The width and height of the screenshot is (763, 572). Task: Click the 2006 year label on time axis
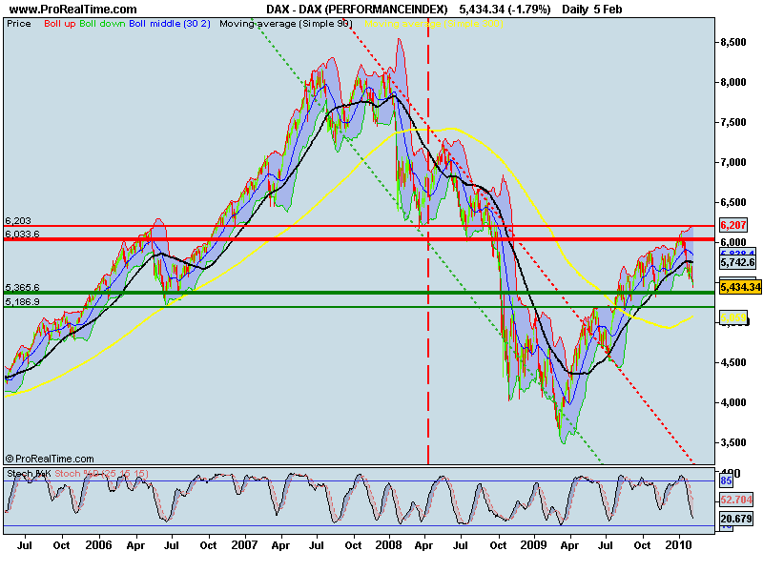pos(98,544)
